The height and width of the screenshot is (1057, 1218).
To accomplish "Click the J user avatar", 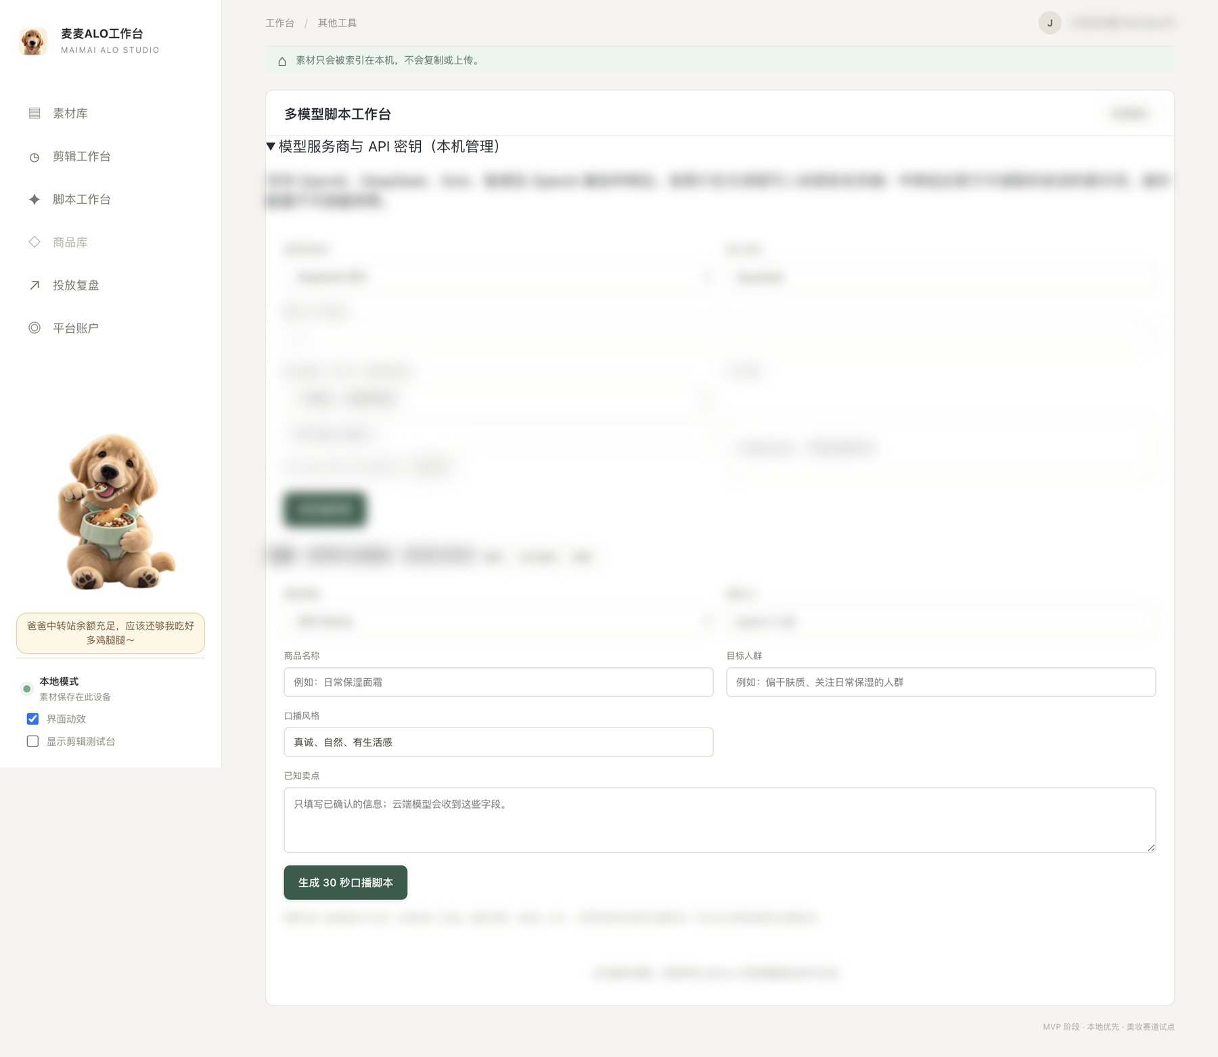I will click(1050, 23).
